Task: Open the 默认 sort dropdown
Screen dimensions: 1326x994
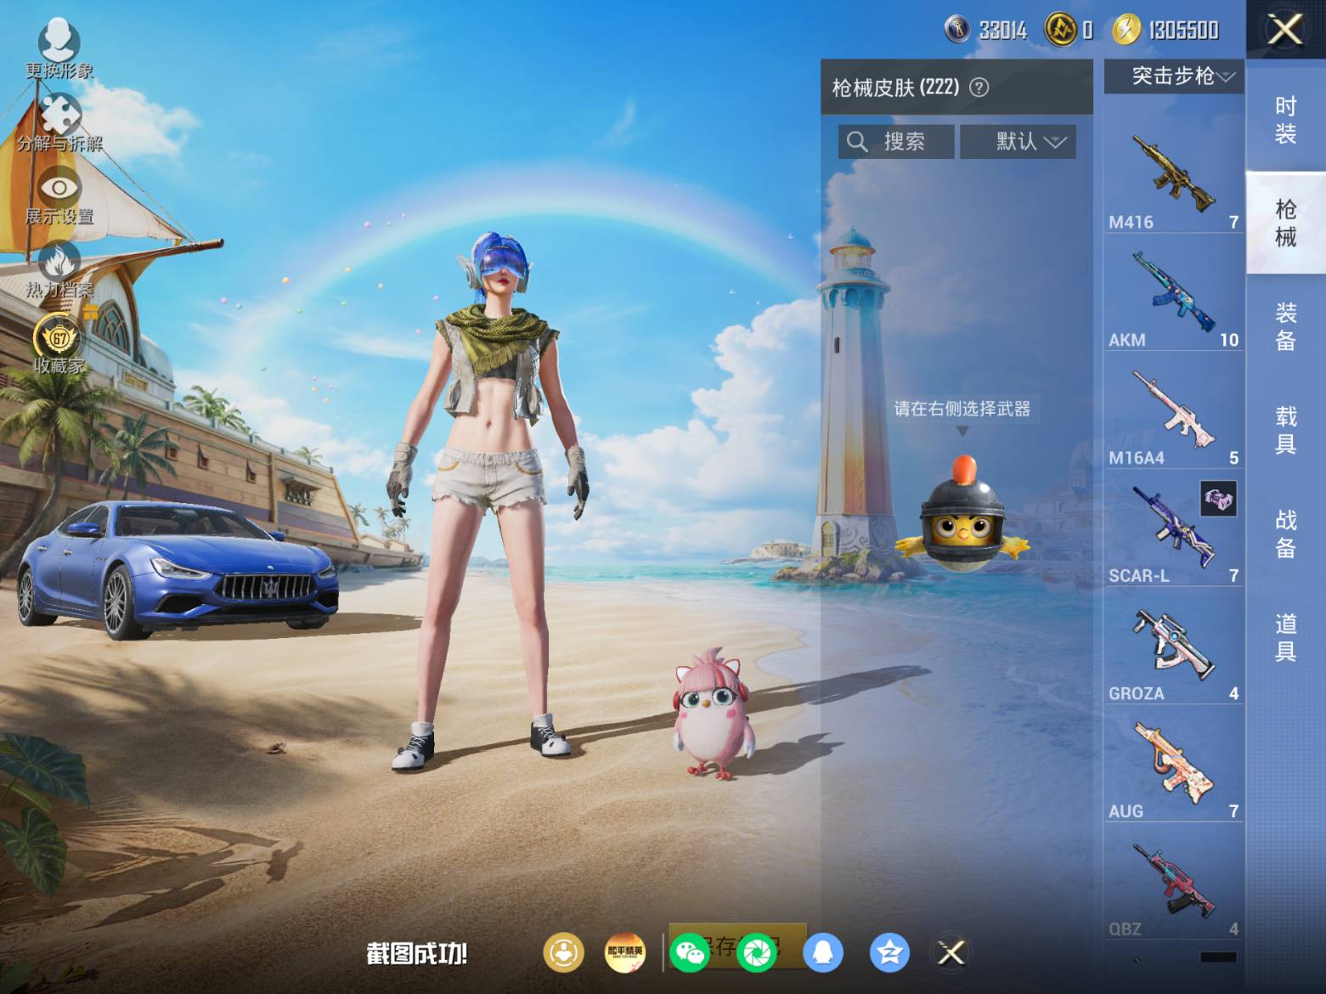Action: (x=1018, y=141)
